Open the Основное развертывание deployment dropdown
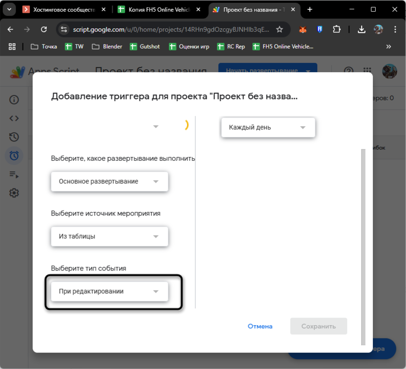 click(x=109, y=181)
